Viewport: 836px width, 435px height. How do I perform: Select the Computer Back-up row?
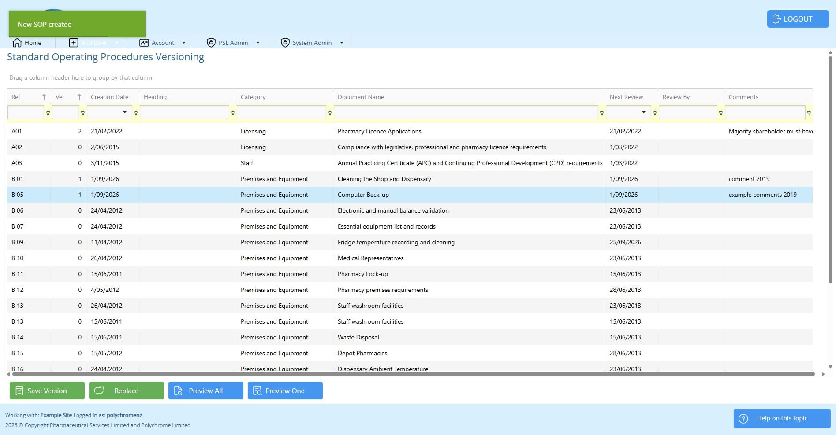[x=410, y=195]
